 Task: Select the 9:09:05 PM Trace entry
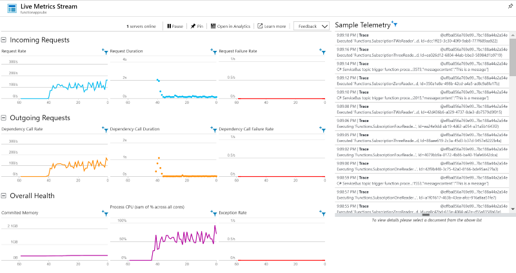pyautogui.click(x=422, y=137)
